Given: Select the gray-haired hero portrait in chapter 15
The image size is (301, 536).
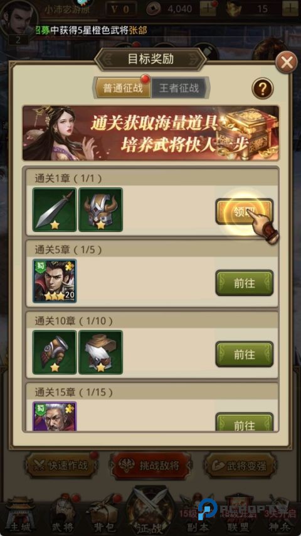Looking at the screenshot, I should coord(55,417).
